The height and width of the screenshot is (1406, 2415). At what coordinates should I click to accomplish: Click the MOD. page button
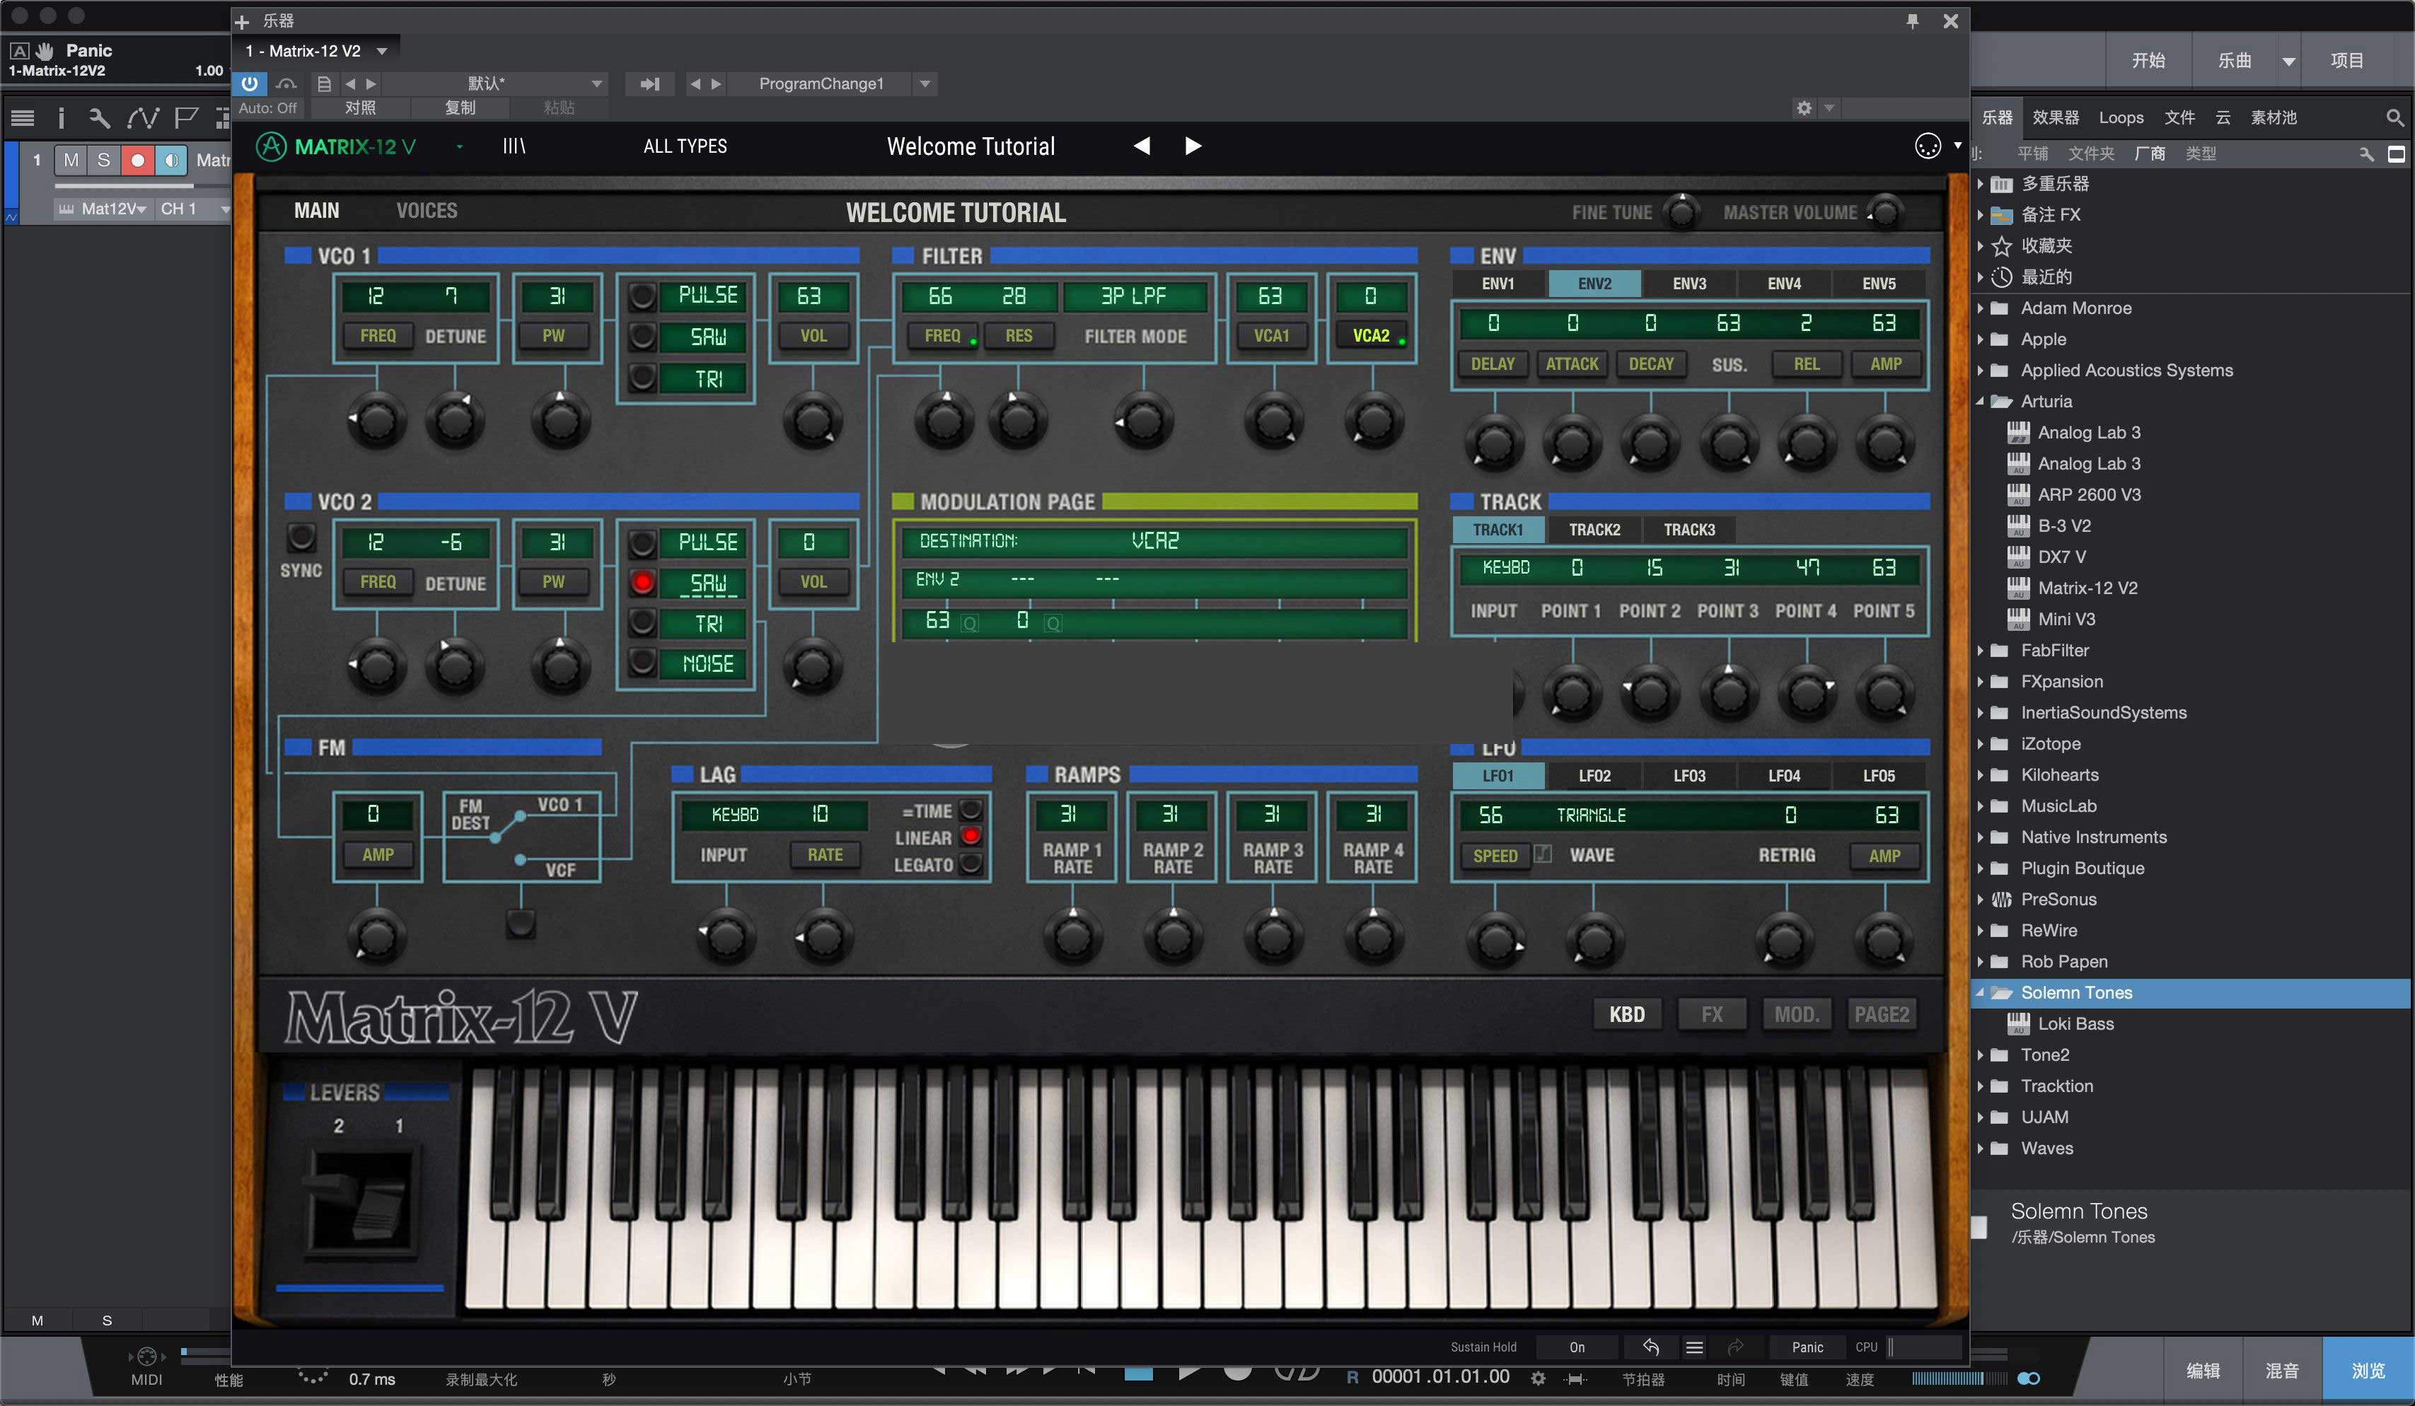point(1796,1014)
